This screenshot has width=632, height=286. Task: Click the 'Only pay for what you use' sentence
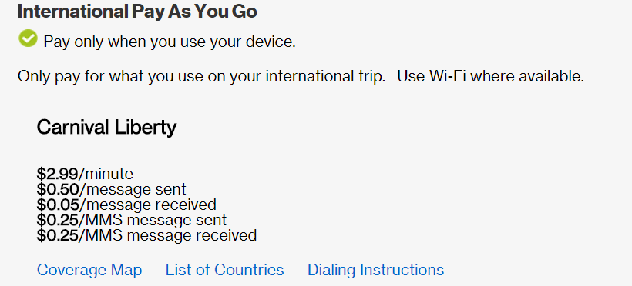pyautogui.click(x=201, y=75)
